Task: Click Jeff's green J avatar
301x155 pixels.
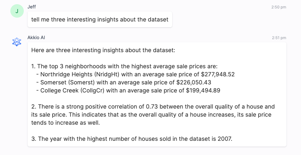Action: (x=16, y=12)
